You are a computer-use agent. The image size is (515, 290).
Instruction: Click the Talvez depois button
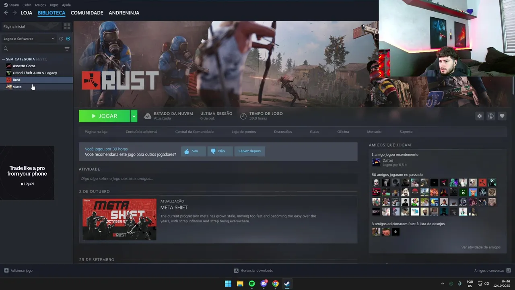click(x=249, y=151)
